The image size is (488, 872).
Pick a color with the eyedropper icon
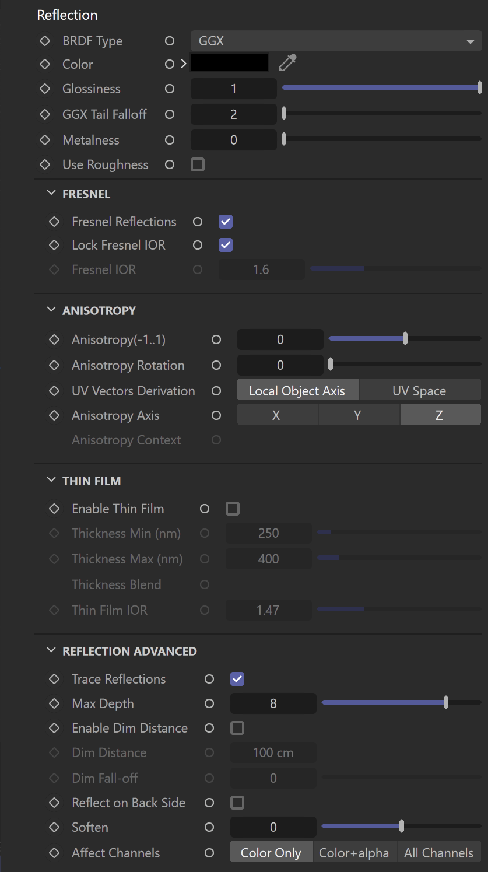[x=287, y=63]
